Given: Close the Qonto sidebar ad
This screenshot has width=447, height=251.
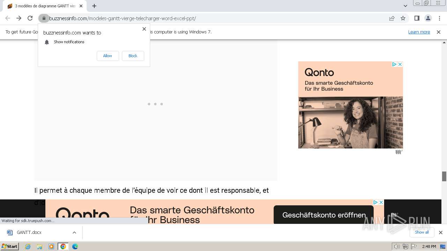Looking at the screenshot, I should click(400, 64).
